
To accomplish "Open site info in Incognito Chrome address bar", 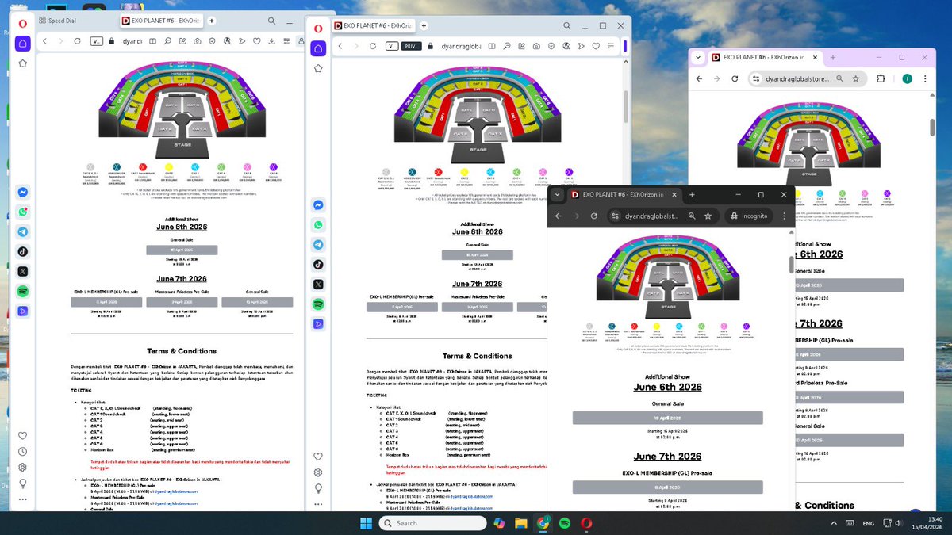I will click(x=616, y=216).
